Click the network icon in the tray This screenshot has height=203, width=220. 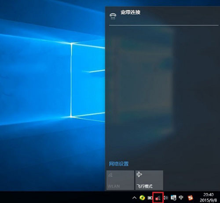(158, 198)
